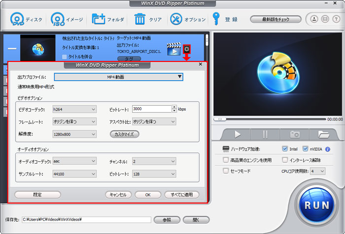Check for latest version button
Screen dimensions: 345x234
coord(276,19)
